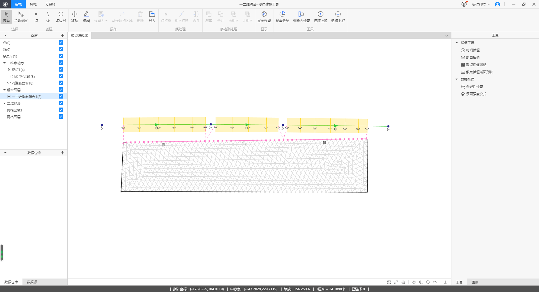This screenshot has width=539, height=292.
Task: Click the 追踪上游 trace upstream tool
Action: coord(320,17)
